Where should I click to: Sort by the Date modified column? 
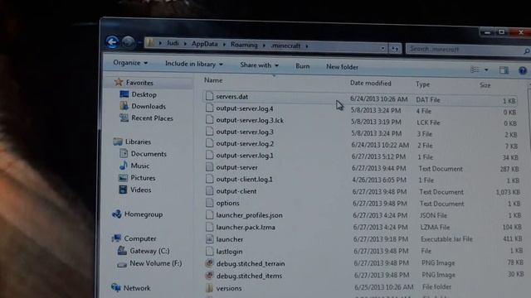coord(371,83)
